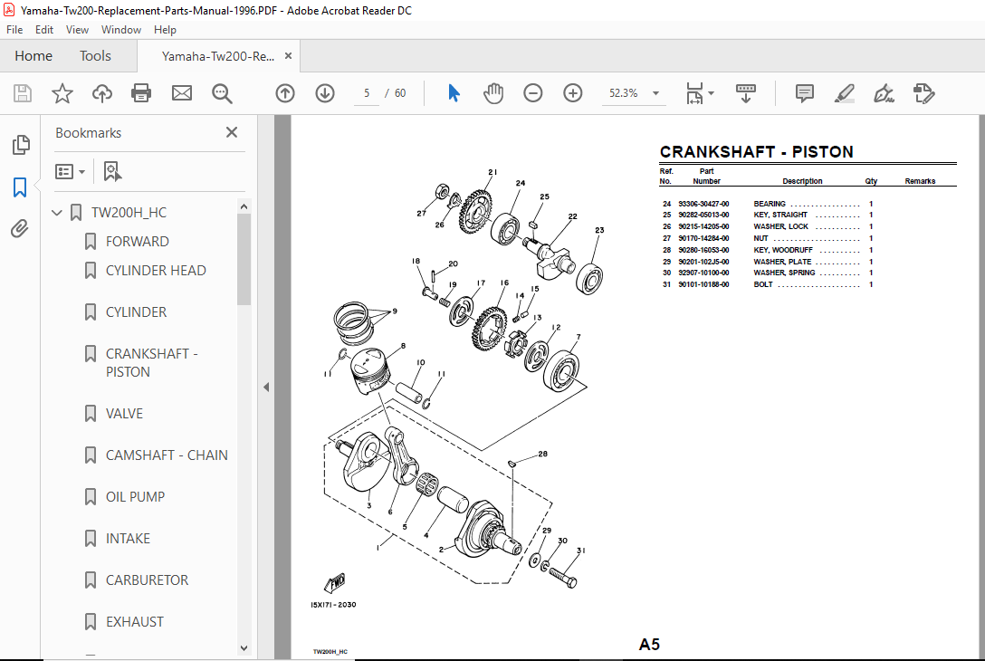Open Page Thumbnails panel
The image size is (985, 661).
(x=20, y=145)
